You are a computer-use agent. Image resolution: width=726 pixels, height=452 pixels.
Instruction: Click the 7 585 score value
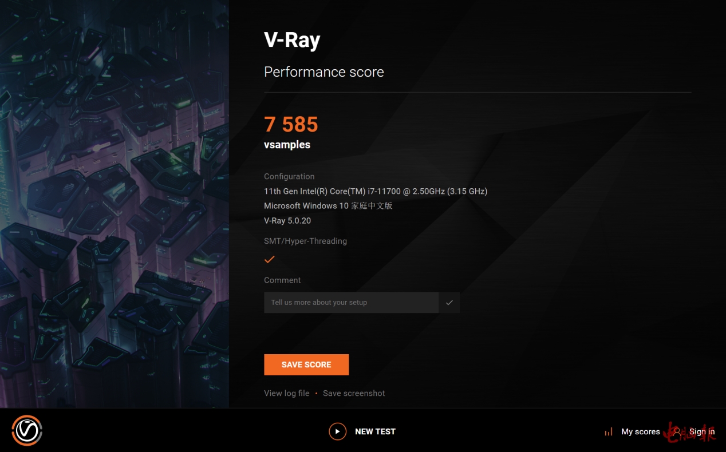click(x=291, y=124)
